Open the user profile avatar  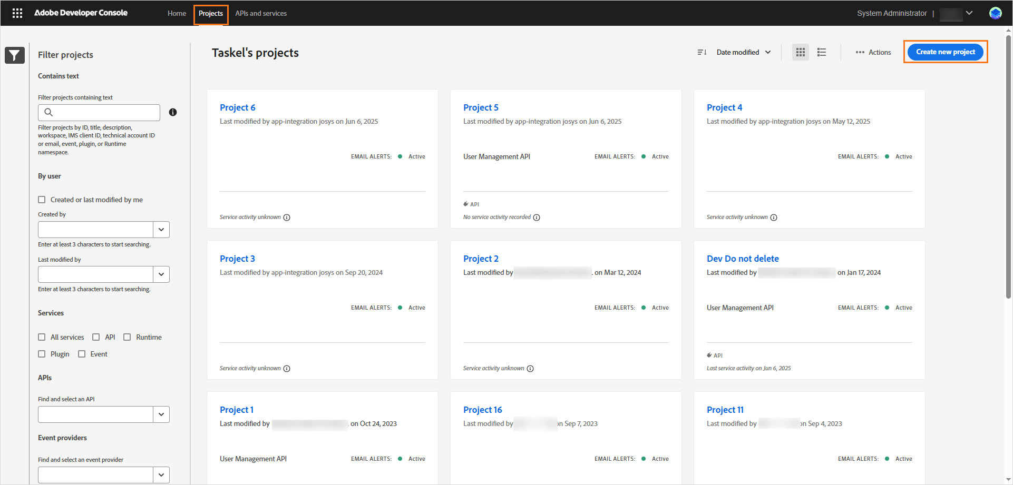point(995,13)
